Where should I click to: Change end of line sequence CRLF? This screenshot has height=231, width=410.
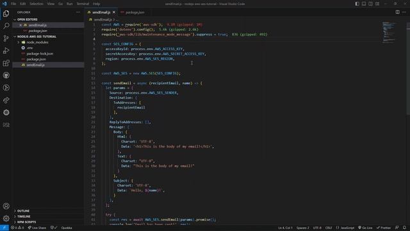click(329, 228)
